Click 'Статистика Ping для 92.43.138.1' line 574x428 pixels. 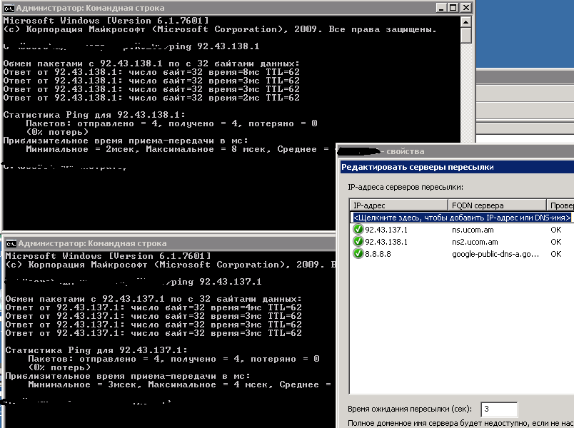click(x=94, y=115)
